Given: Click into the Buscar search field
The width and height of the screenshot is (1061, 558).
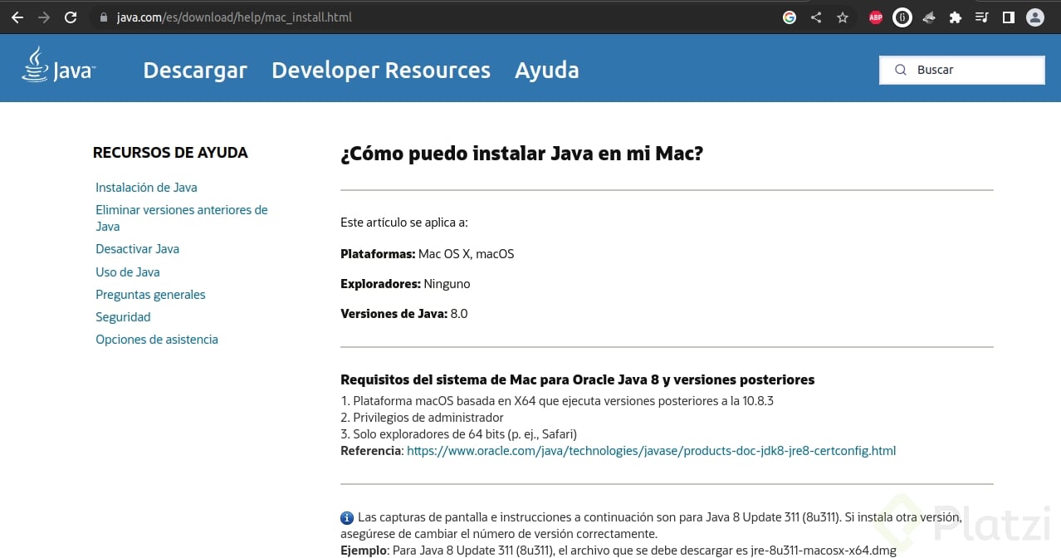Looking at the screenshot, I should tap(962, 70).
